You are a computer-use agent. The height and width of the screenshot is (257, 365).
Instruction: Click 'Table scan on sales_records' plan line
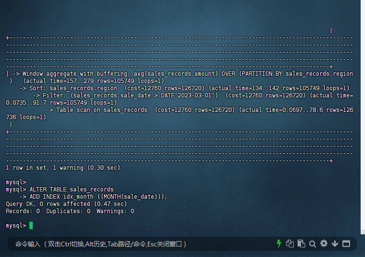click(x=200, y=110)
